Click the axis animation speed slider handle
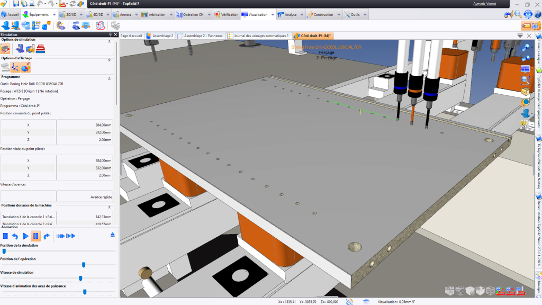542x305 pixels. (x=85, y=292)
